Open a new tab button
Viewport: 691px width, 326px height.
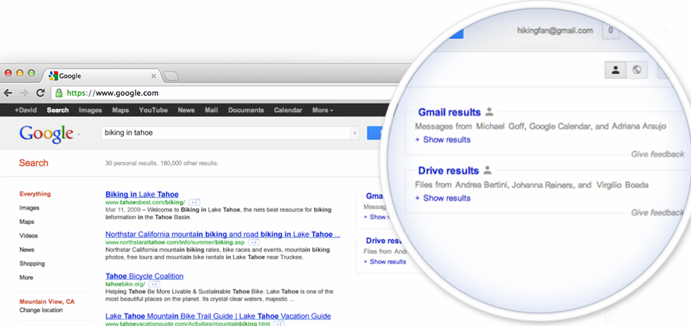pyautogui.click(x=171, y=76)
